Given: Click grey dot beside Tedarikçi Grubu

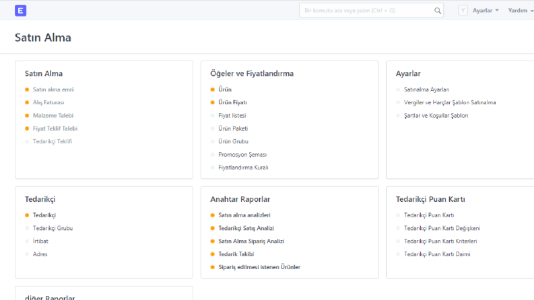Looking at the screenshot, I should click(x=27, y=228).
